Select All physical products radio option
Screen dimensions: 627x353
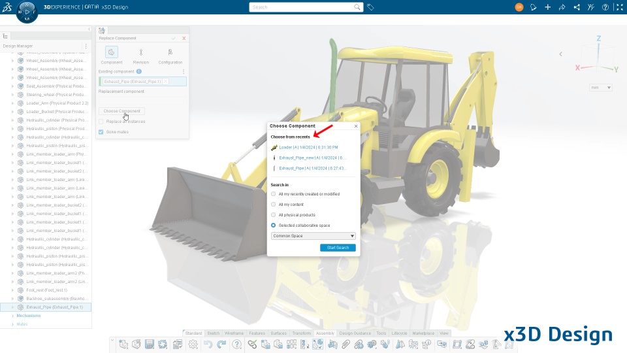(x=274, y=214)
